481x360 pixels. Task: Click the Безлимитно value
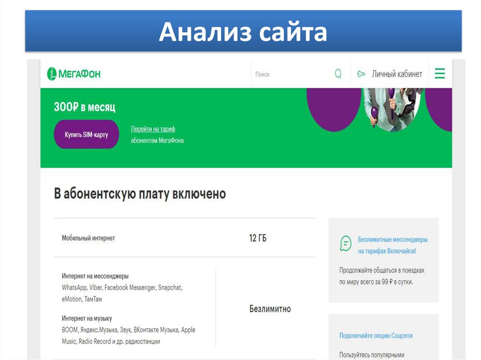coord(270,309)
